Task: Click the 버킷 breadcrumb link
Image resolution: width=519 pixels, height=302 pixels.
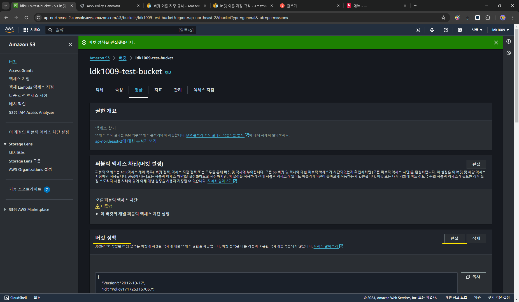Action: [x=122, y=58]
